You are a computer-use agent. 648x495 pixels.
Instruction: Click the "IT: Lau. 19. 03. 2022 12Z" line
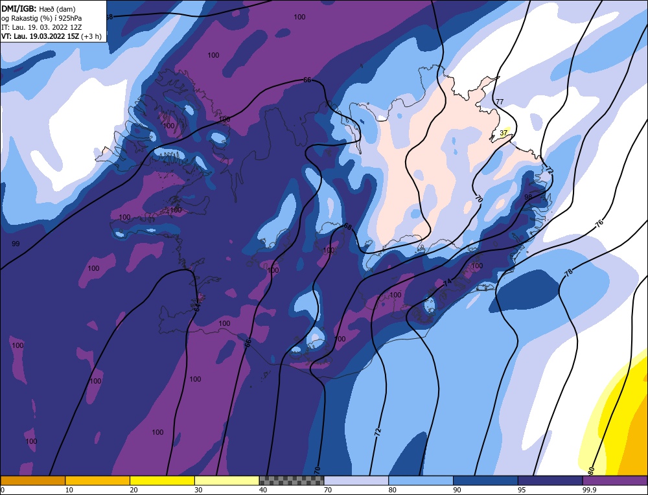[41, 27]
